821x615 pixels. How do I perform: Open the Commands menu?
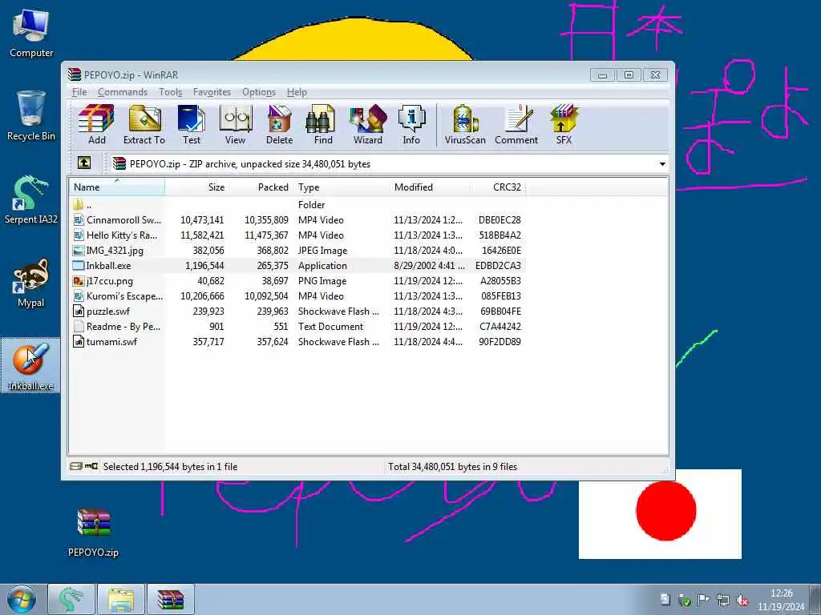(123, 92)
